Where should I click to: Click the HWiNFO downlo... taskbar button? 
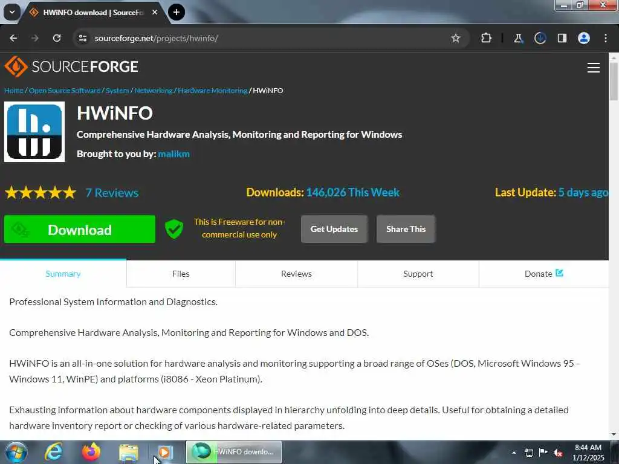(x=234, y=452)
